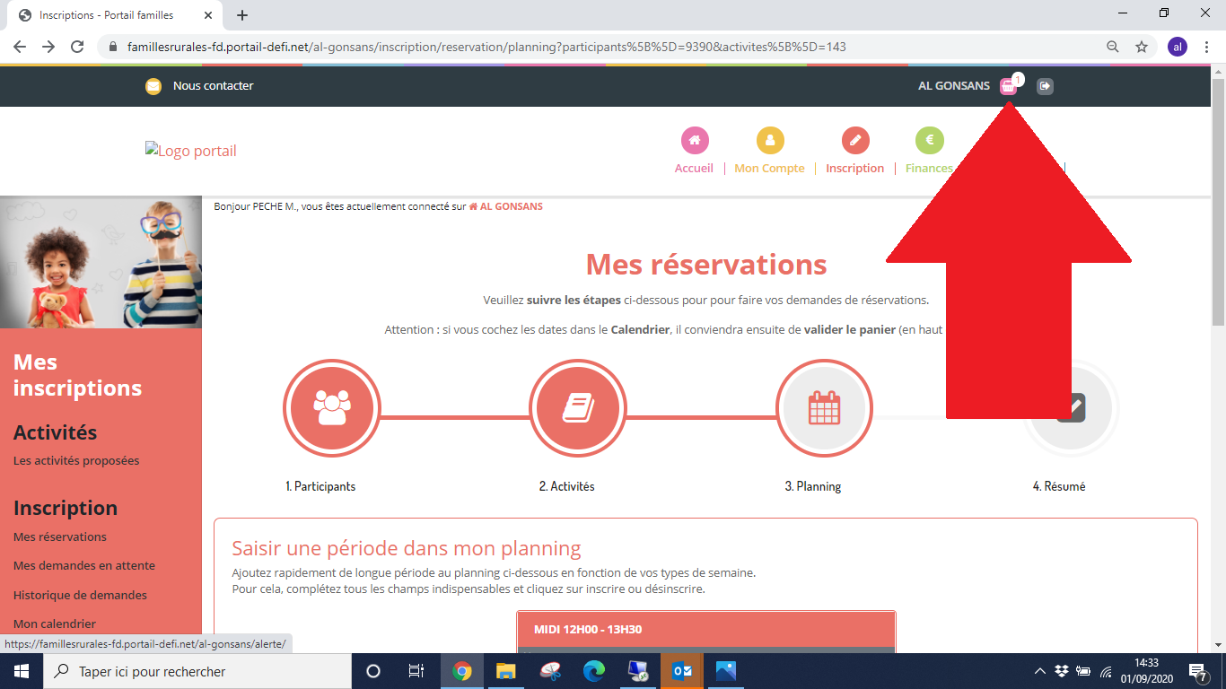The width and height of the screenshot is (1226, 689).
Task: Open the Finances euro icon
Action: (x=929, y=141)
